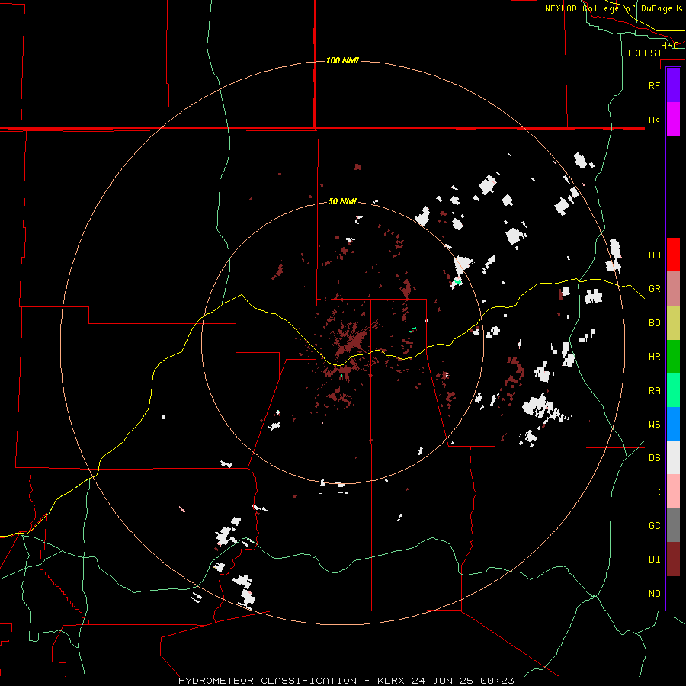Click the BI legend label
The height and width of the screenshot is (686, 686).
click(x=654, y=559)
